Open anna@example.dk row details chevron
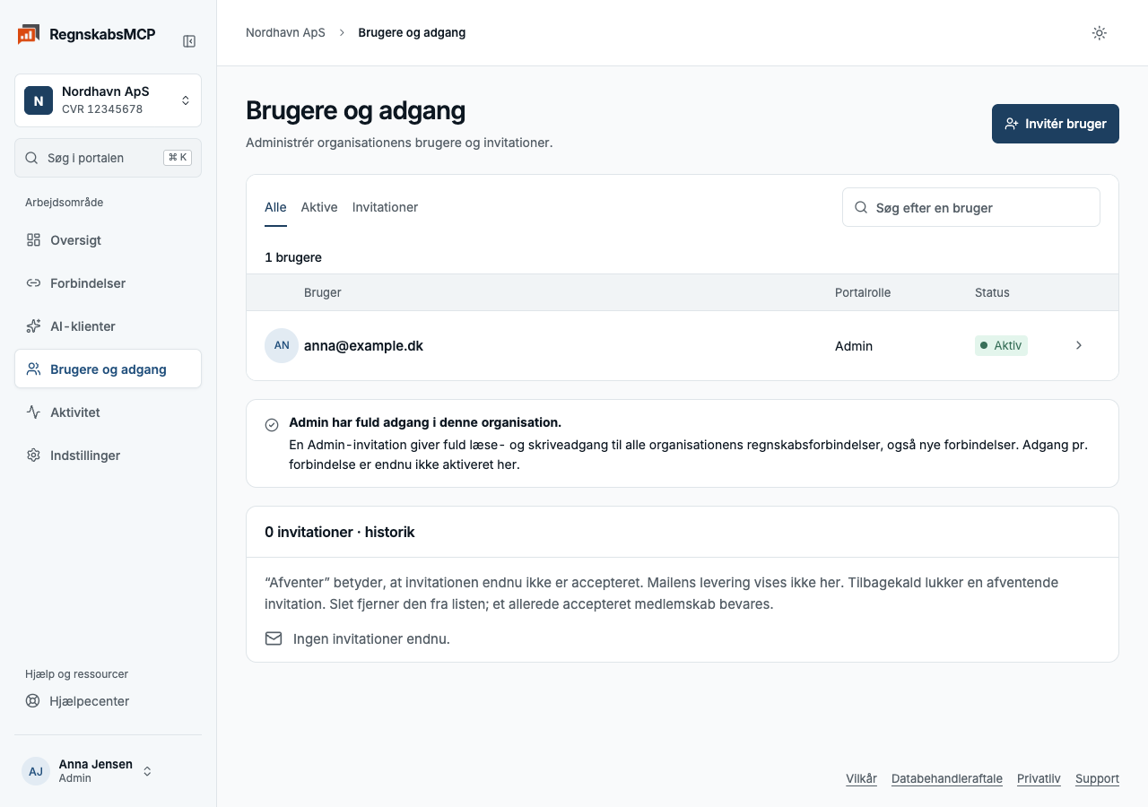 (1079, 345)
